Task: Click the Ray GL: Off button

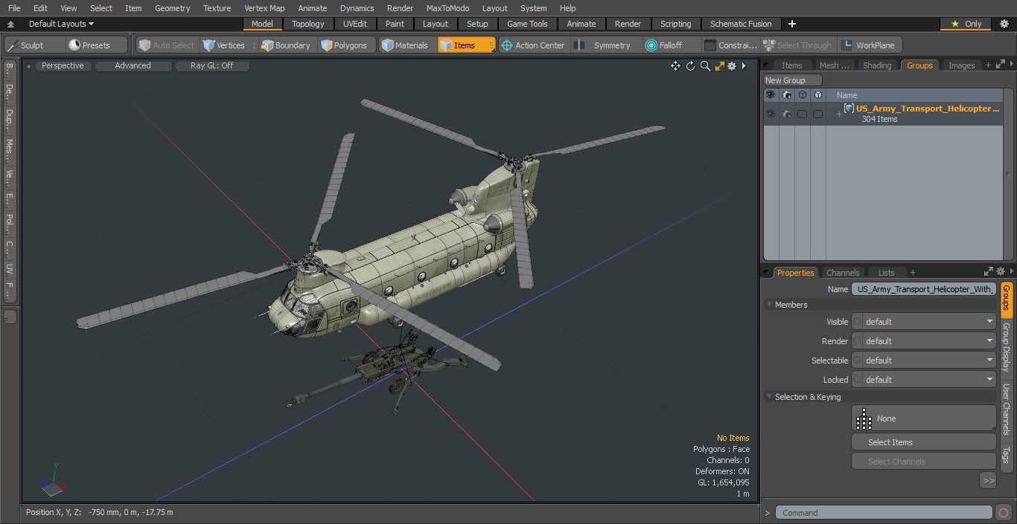Action: 211,66
